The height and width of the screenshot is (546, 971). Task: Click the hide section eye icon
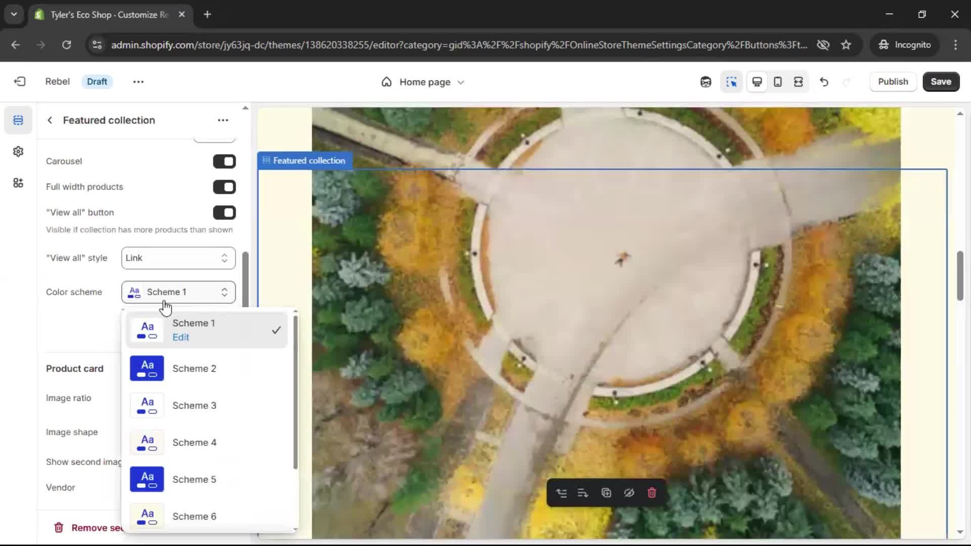629,493
